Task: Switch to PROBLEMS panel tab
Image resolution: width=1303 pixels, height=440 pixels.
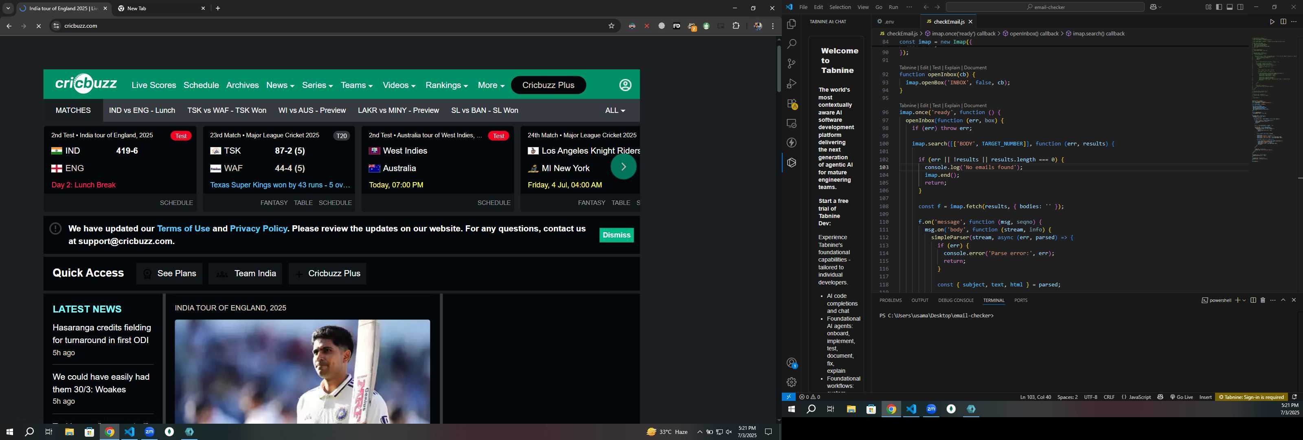Action: tap(890, 300)
